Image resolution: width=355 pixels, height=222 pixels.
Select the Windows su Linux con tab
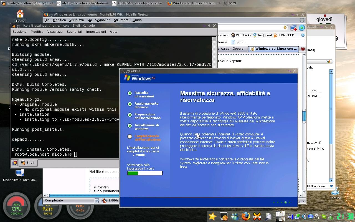point(273,49)
